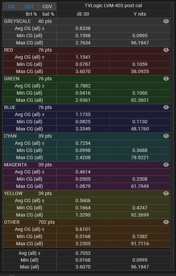Click green average dE value 0.7882

point(83,86)
